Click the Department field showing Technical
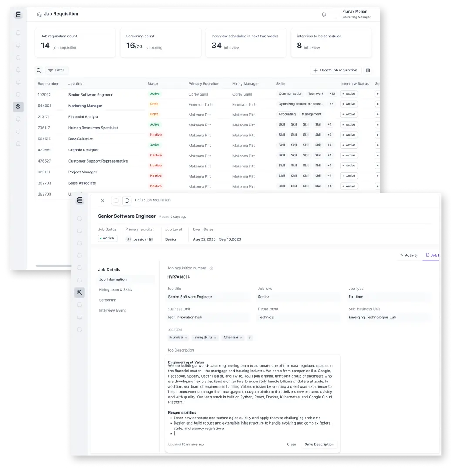The height and width of the screenshot is (471, 451). [298, 318]
